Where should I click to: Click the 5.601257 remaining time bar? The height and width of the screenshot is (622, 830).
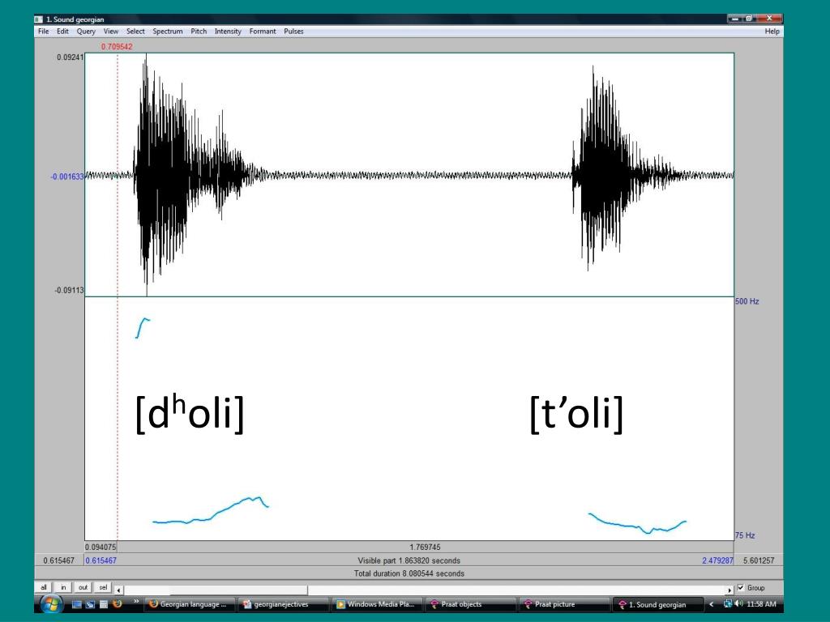point(759,560)
